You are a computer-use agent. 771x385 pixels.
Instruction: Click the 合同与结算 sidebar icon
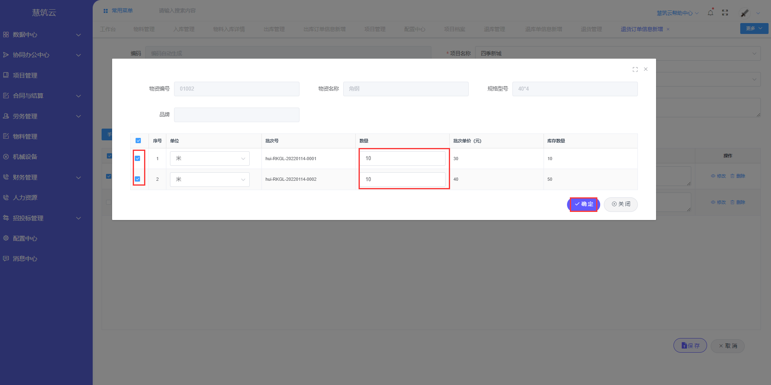[x=6, y=96]
